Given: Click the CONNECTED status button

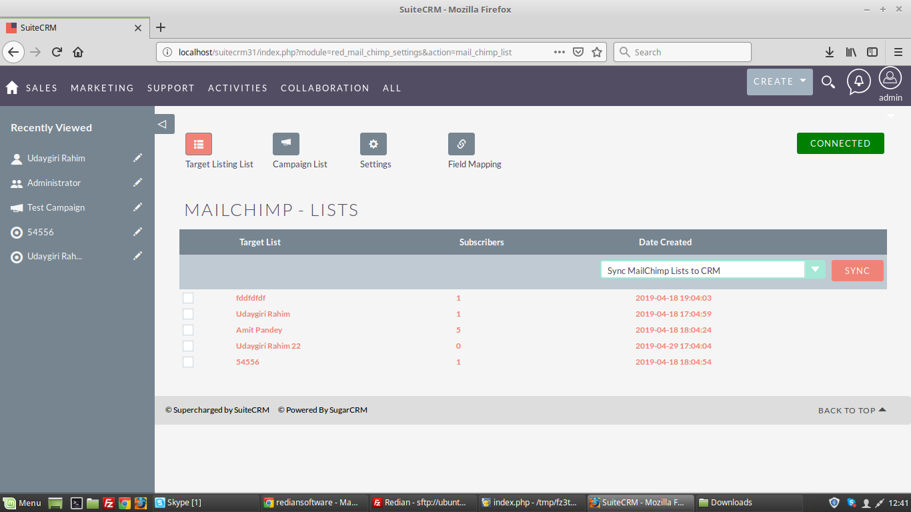Looking at the screenshot, I should click(840, 143).
